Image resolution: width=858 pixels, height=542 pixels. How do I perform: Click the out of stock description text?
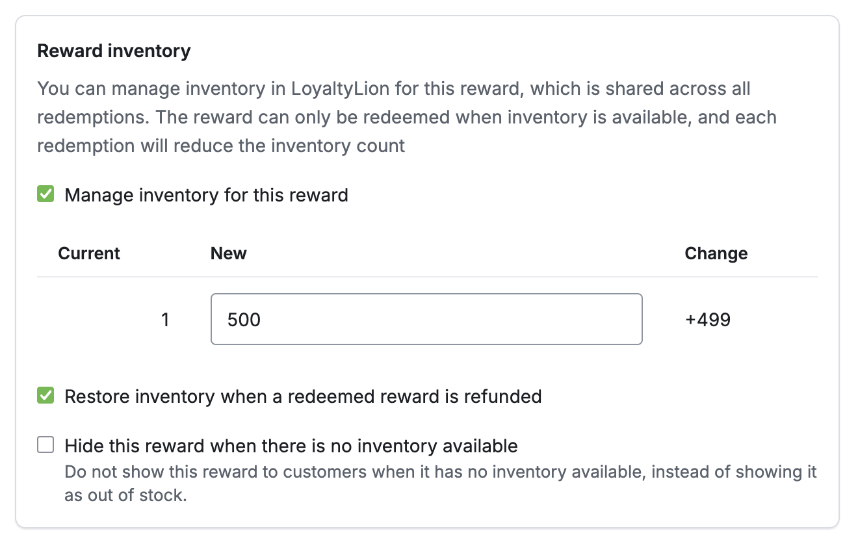point(439,483)
